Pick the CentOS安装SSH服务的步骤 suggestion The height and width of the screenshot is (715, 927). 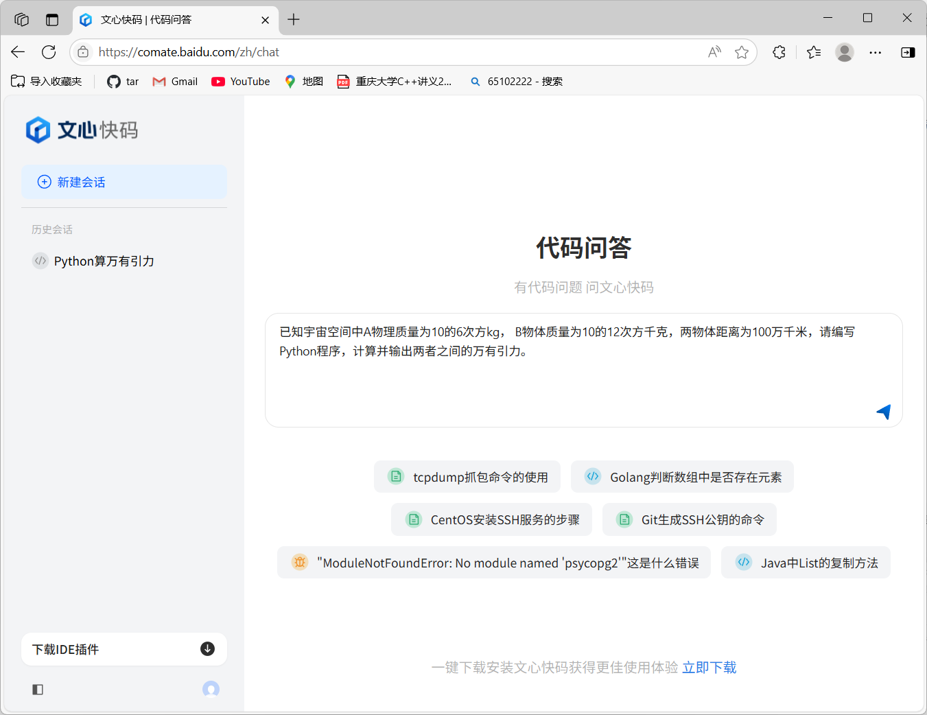pyautogui.click(x=491, y=519)
